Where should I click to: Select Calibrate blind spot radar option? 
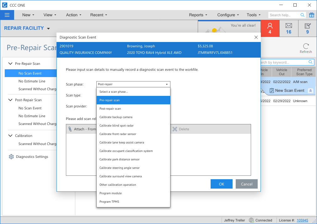tap(133, 126)
